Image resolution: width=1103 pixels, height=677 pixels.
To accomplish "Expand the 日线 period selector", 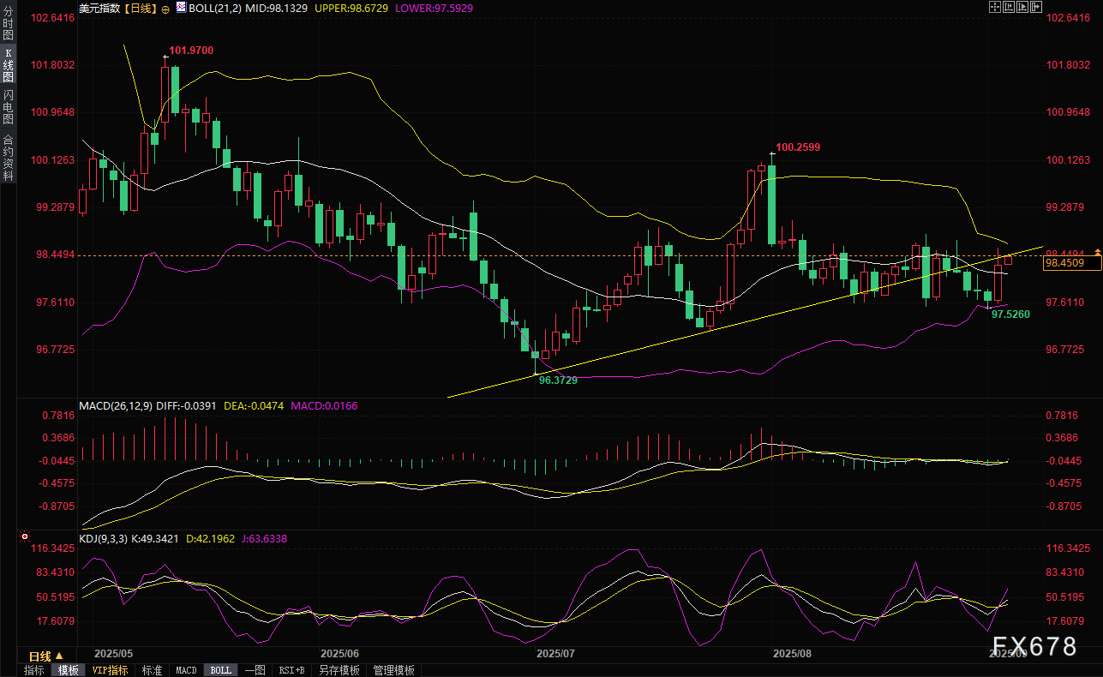I will 47,656.
